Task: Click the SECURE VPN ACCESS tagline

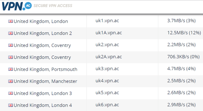Action: [53, 6]
